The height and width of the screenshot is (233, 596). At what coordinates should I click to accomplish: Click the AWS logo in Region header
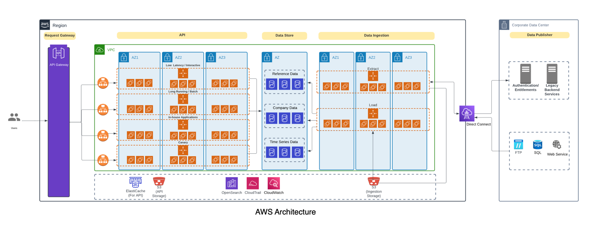(x=45, y=25)
